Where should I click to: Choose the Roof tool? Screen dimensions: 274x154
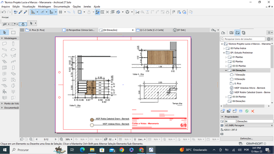(5, 56)
